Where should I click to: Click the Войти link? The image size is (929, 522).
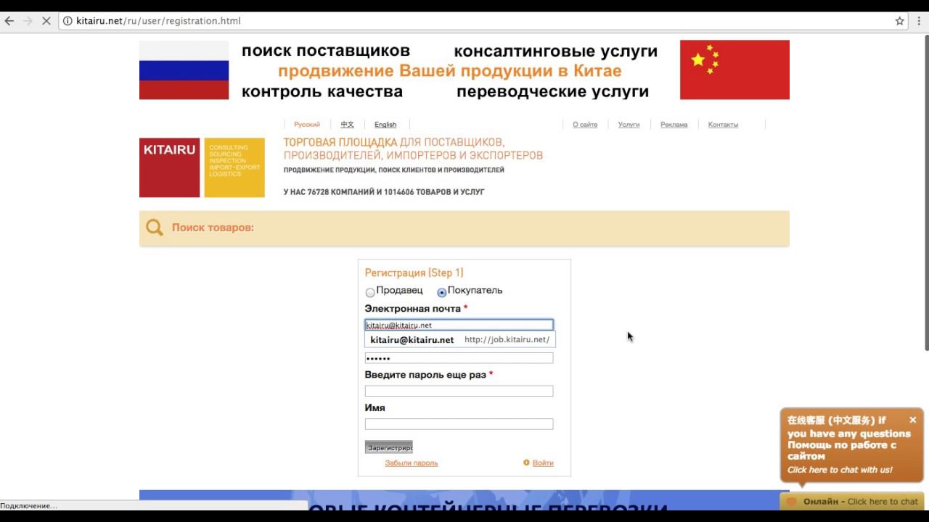pyautogui.click(x=543, y=463)
